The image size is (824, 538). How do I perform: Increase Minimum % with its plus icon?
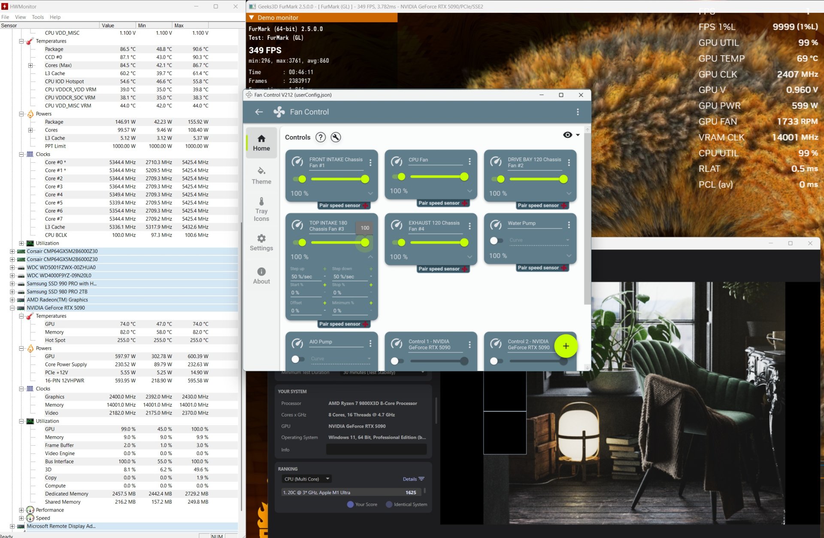tap(371, 303)
